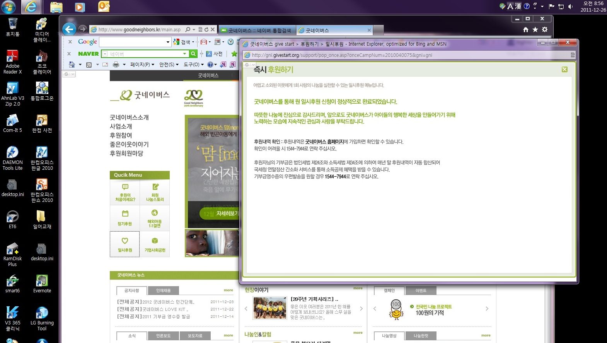
Task: Close the Naver toolbar with its X
Action: pyautogui.click(x=69, y=54)
